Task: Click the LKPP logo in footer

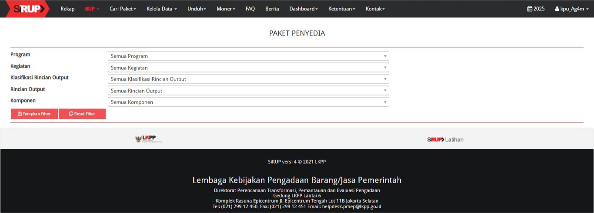Action: [149, 139]
